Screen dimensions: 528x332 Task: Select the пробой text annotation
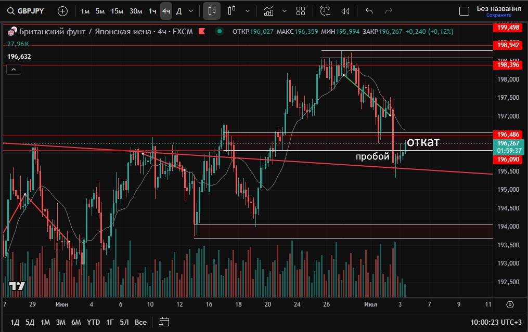[x=372, y=156]
